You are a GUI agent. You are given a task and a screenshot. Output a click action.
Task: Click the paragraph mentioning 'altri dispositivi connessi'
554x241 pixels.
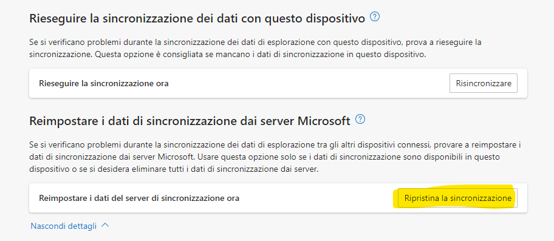pyautogui.click(x=275, y=157)
